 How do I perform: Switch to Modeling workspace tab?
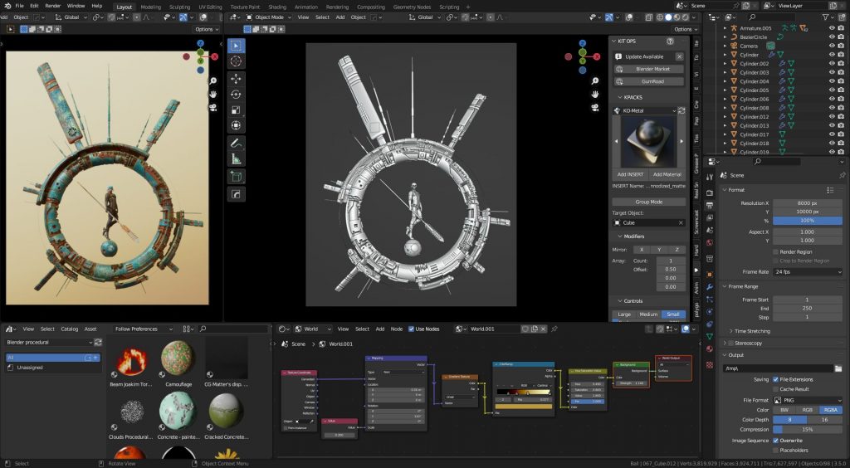pyautogui.click(x=151, y=7)
